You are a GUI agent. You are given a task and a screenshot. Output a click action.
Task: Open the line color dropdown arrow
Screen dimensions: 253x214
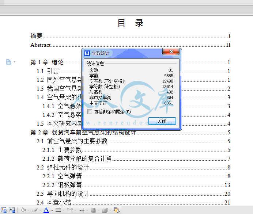click(40, 210)
